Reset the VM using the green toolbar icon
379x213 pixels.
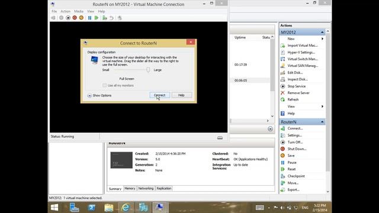(97, 18)
